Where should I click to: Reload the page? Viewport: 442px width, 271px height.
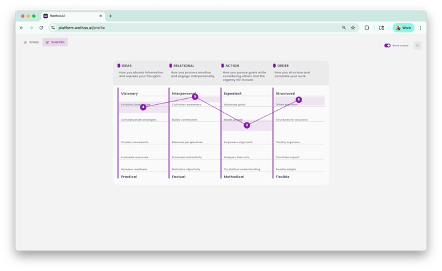(41, 28)
